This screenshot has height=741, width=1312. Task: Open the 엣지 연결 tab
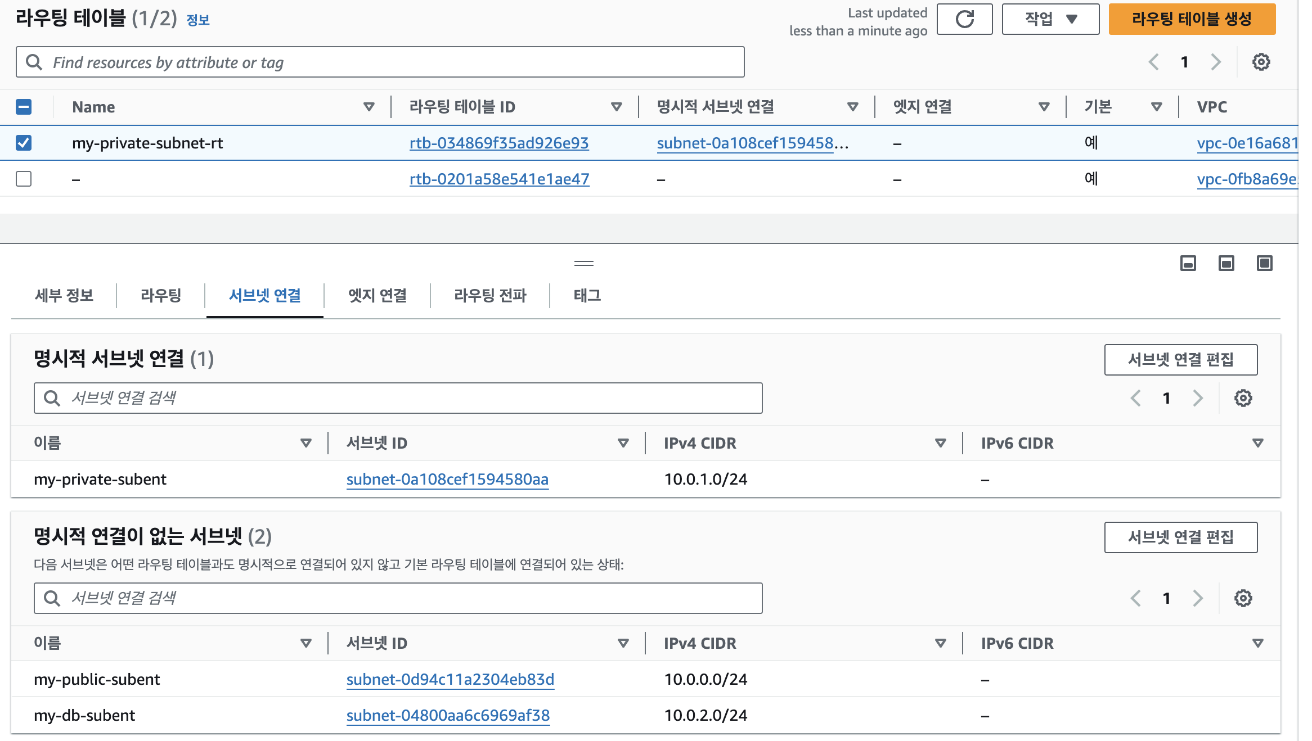[x=377, y=295]
